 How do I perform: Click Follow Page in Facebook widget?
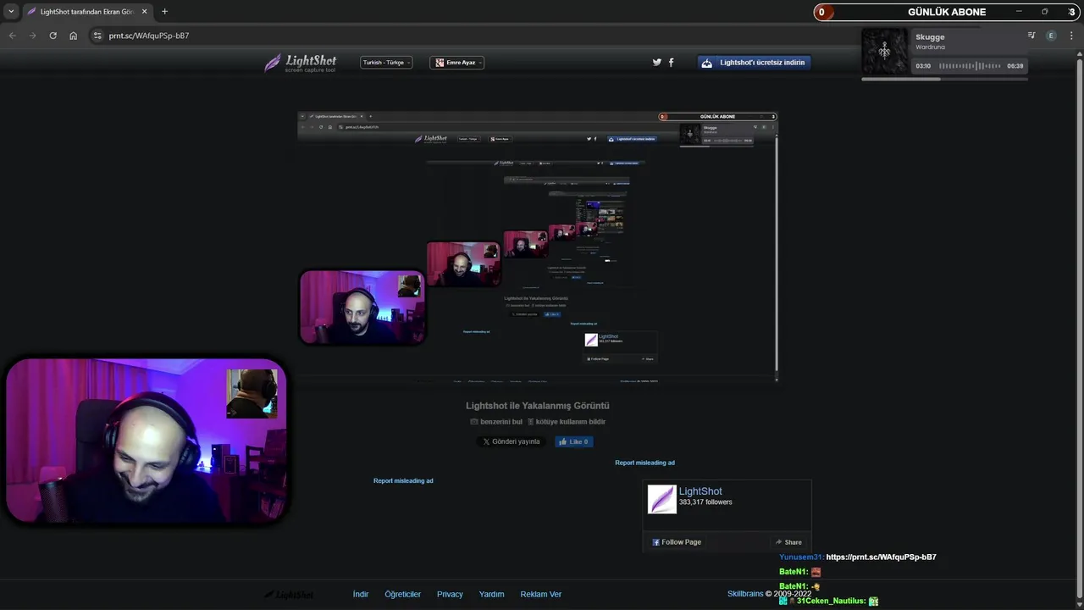pos(677,542)
